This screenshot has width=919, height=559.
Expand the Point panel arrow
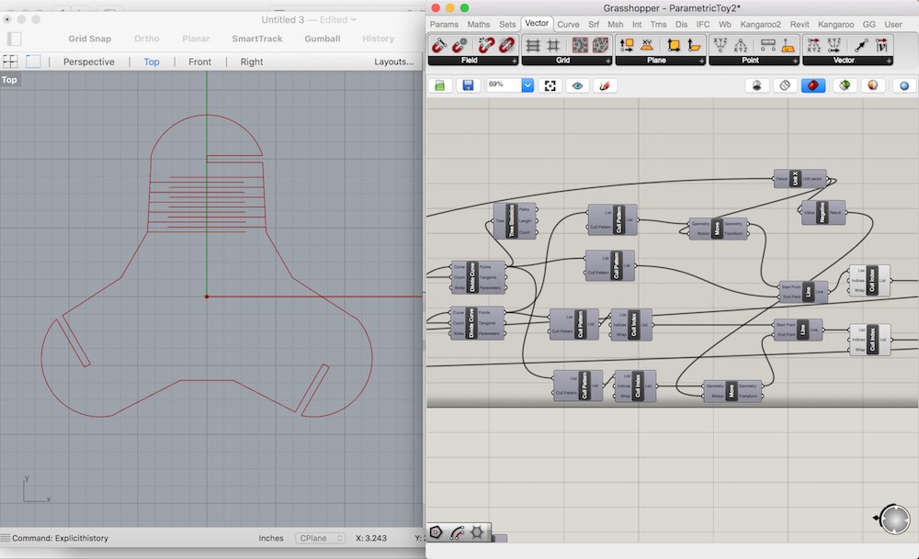click(x=795, y=61)
